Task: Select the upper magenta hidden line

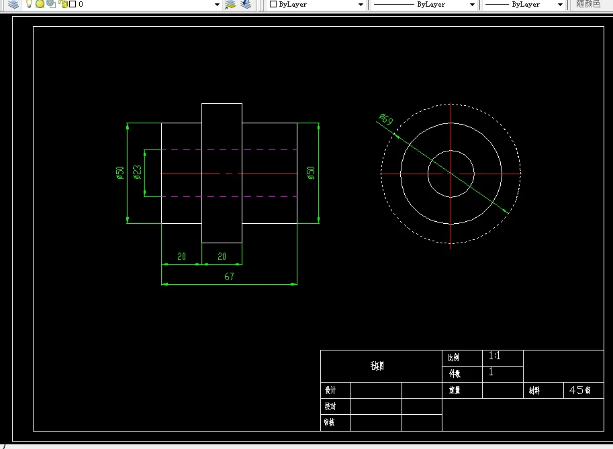Action: 229,150
